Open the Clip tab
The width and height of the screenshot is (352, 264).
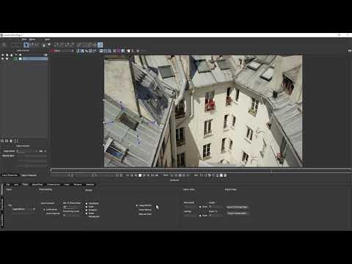click(8, 185)
